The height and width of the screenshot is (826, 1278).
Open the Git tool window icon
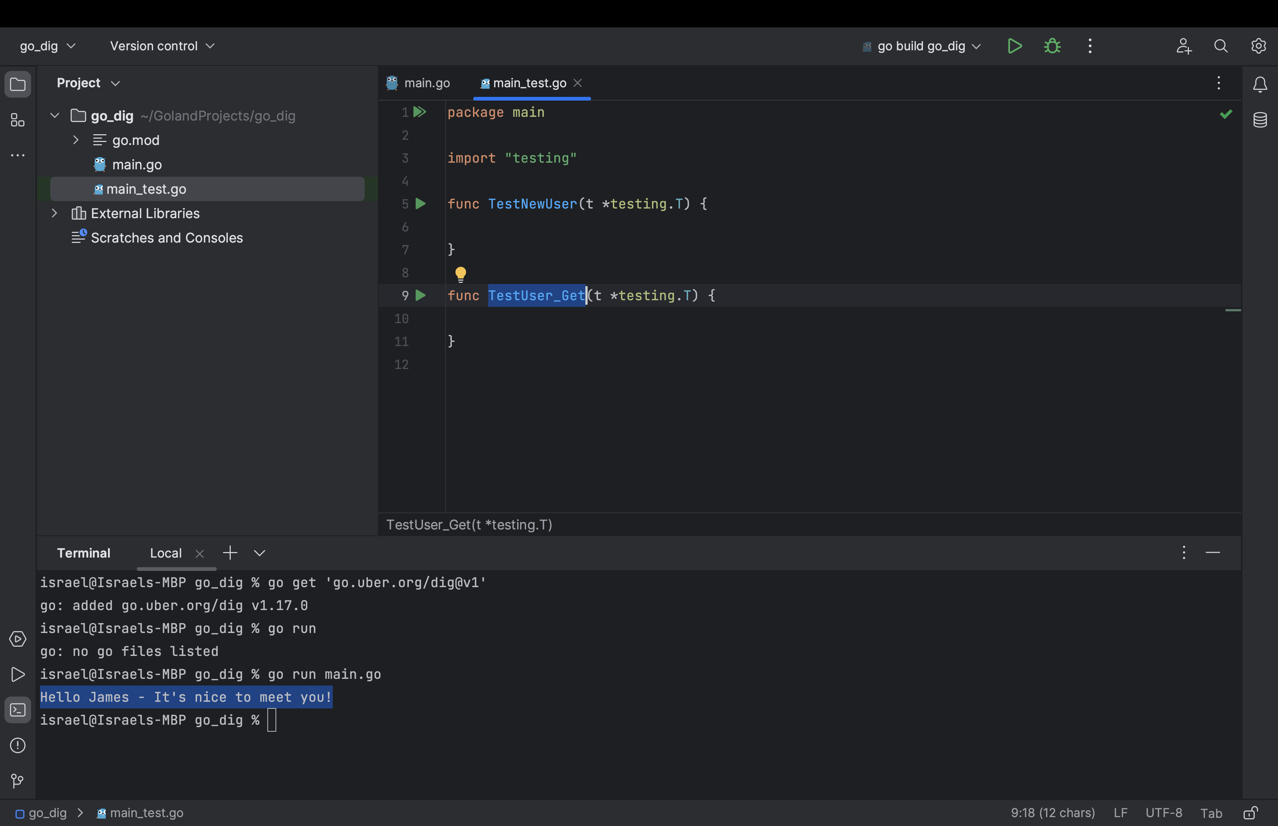pyautogui.click(x=17, y=781)
